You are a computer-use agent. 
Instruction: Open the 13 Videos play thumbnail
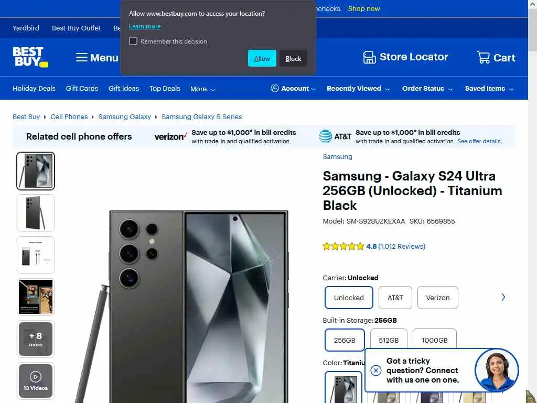point(36,381)
